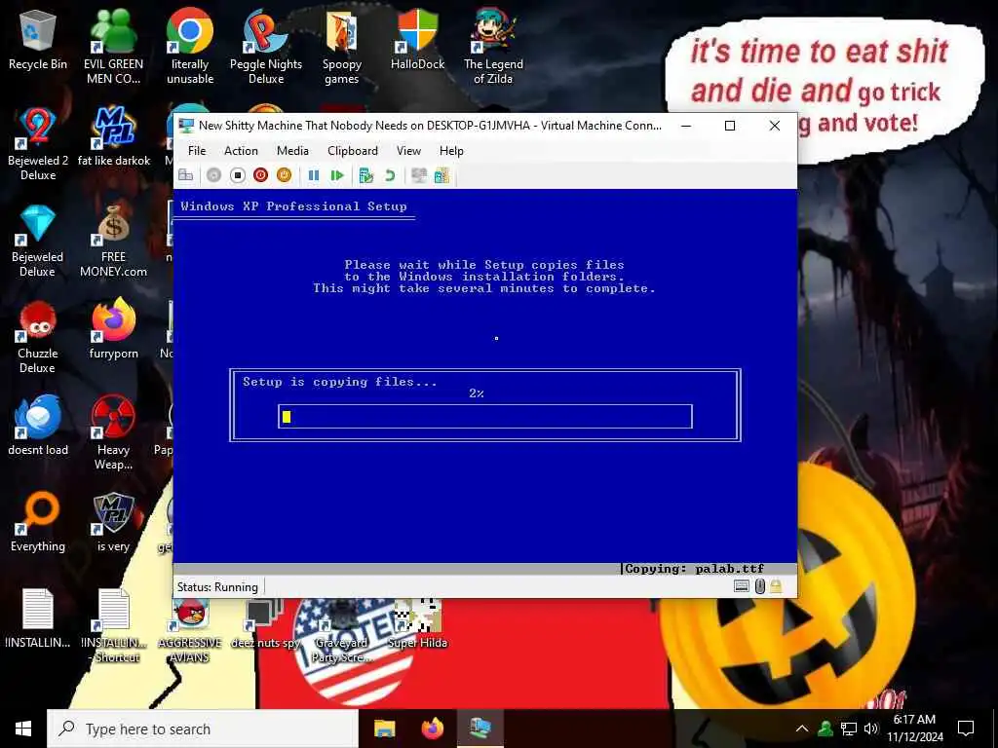Select the Recycle Bin desktop icon
Screen dimensions: 998x748
coord(38,39)
